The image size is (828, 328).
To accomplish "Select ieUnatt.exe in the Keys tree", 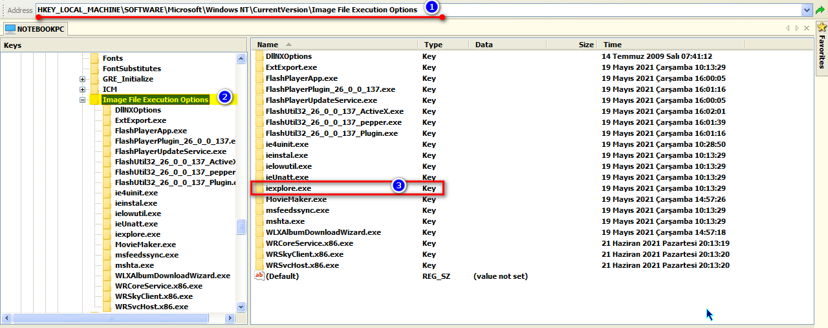I will click(x=136, y=224).
